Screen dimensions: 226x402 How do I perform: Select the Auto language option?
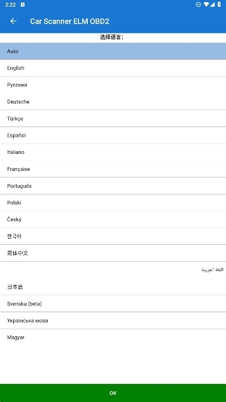point(113,51)
